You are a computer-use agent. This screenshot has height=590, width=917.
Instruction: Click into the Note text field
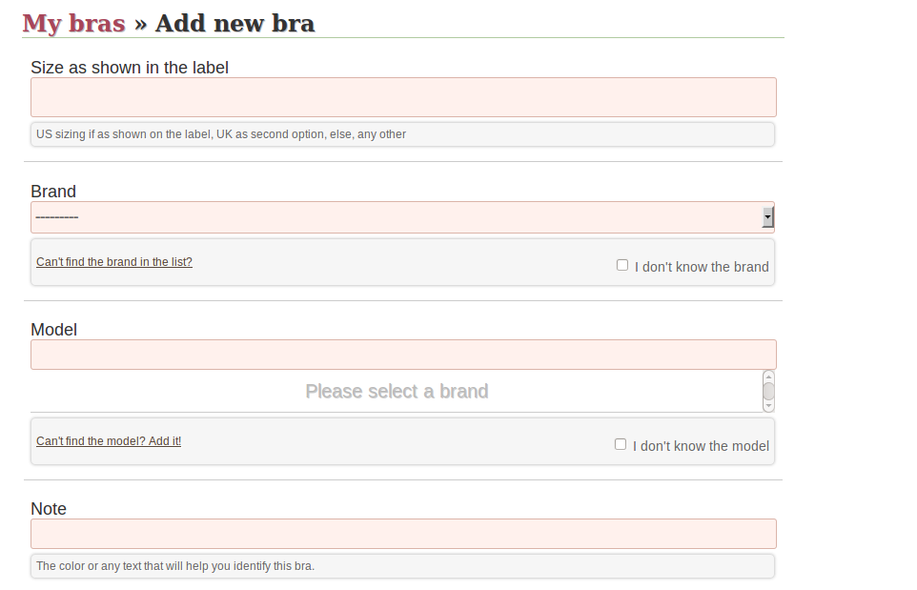[x=403, y=533]
